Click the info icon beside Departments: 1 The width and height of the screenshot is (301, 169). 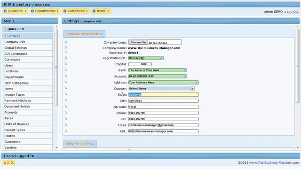click(32, 11)
